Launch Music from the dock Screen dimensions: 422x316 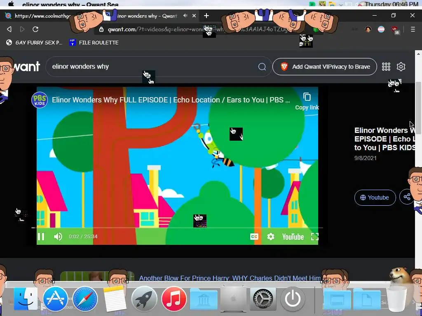pyautogui.click(x=174, y=299)
